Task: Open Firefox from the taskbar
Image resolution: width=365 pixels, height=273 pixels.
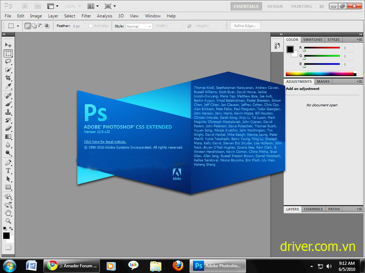Action: 178,266
